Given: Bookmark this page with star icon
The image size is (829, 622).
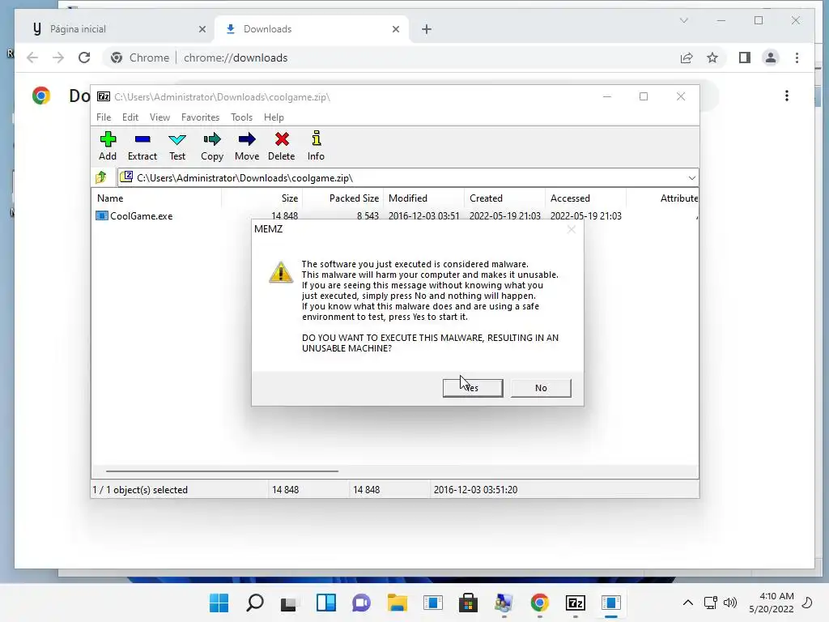Looking at the screenshot, I should click(x=712, y=58).
